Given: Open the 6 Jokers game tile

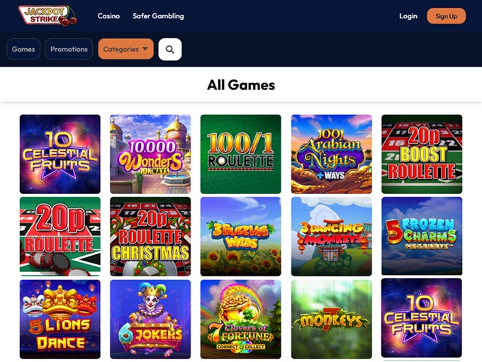Looking at the screenshot, I should pyautogui.click(x=150, y=319).
